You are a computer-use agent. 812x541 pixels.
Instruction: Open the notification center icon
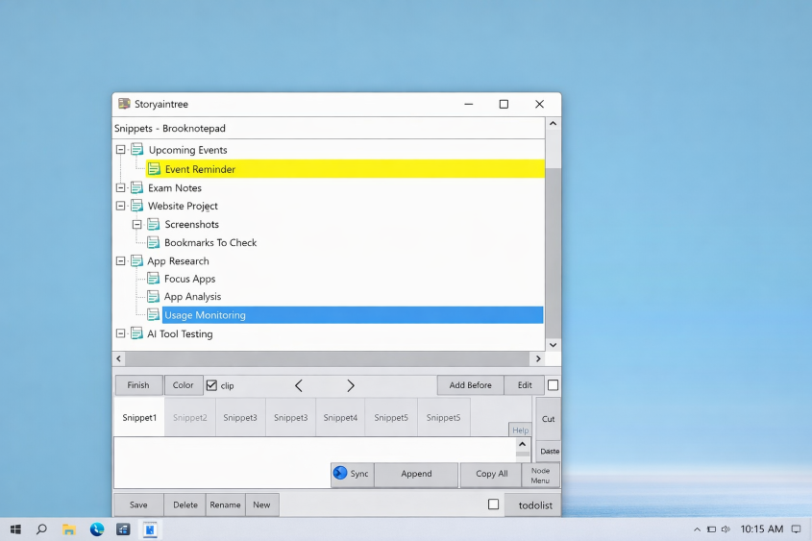797,529
